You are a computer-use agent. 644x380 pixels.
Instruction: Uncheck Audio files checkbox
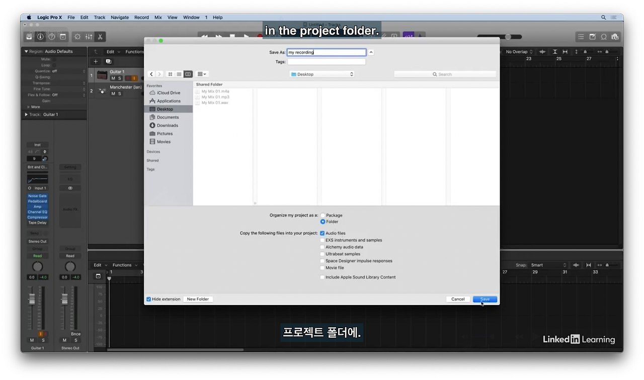pyautogui.click(x=323, y=233)
